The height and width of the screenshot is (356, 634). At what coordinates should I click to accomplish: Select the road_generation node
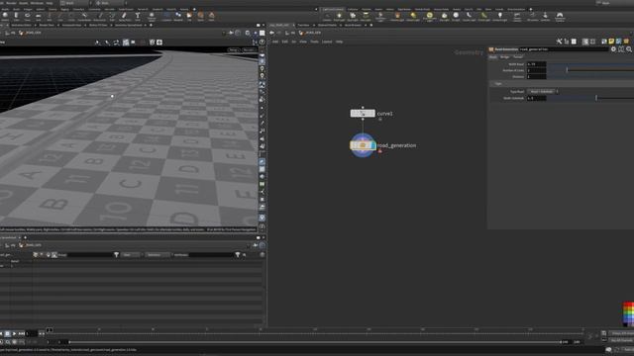(x=363, y=145)
